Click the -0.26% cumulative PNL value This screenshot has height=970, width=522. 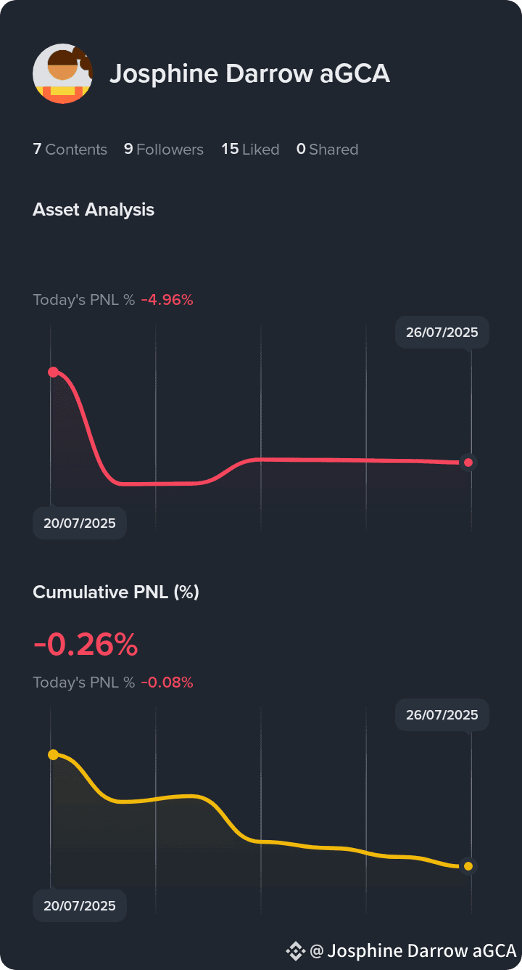click(86, 644)
